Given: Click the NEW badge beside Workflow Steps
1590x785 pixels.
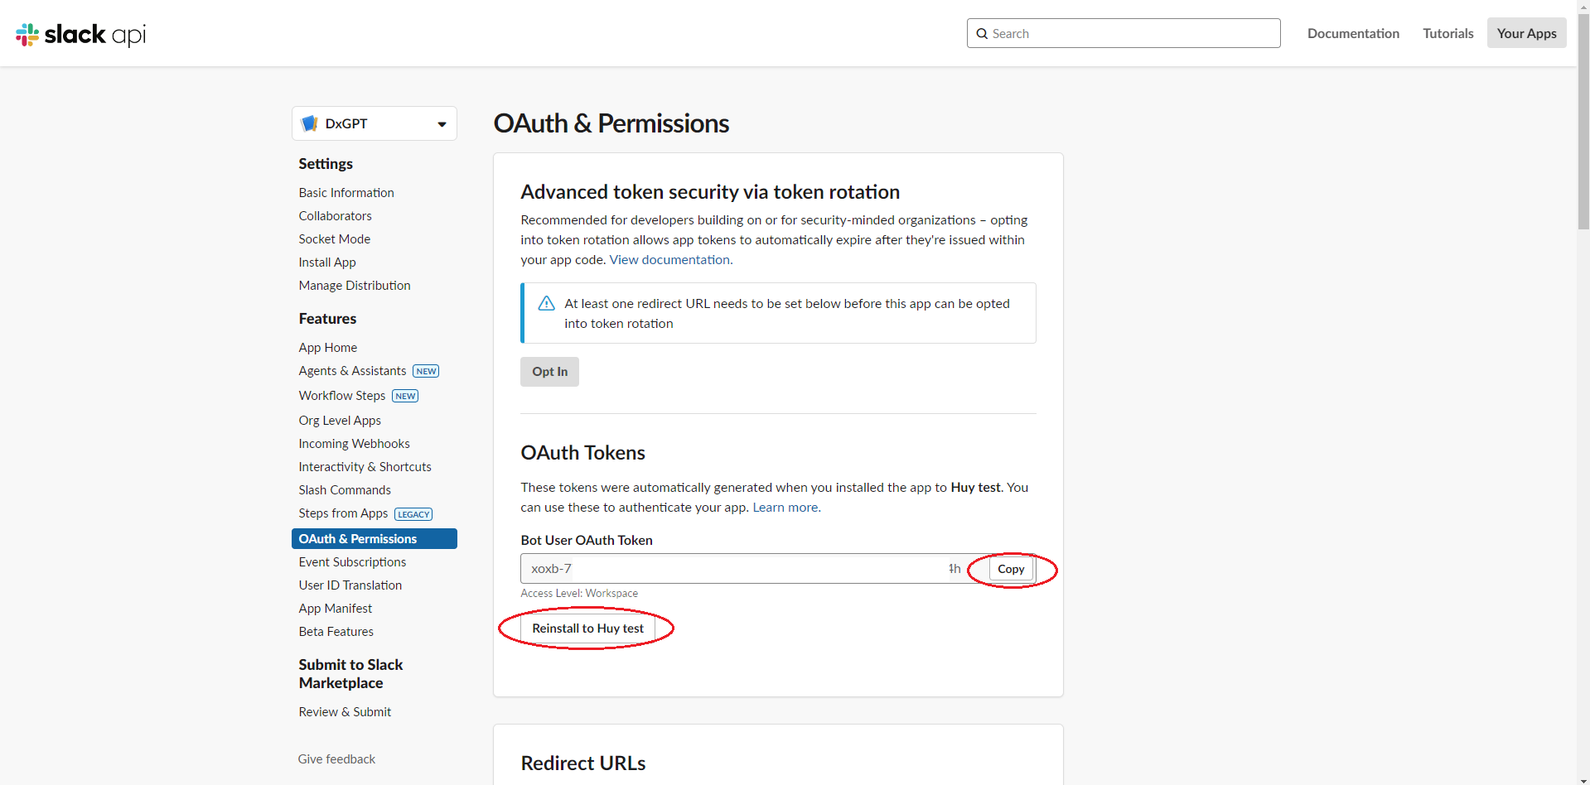Looking at the screenshot, I should tap(404, 396).
